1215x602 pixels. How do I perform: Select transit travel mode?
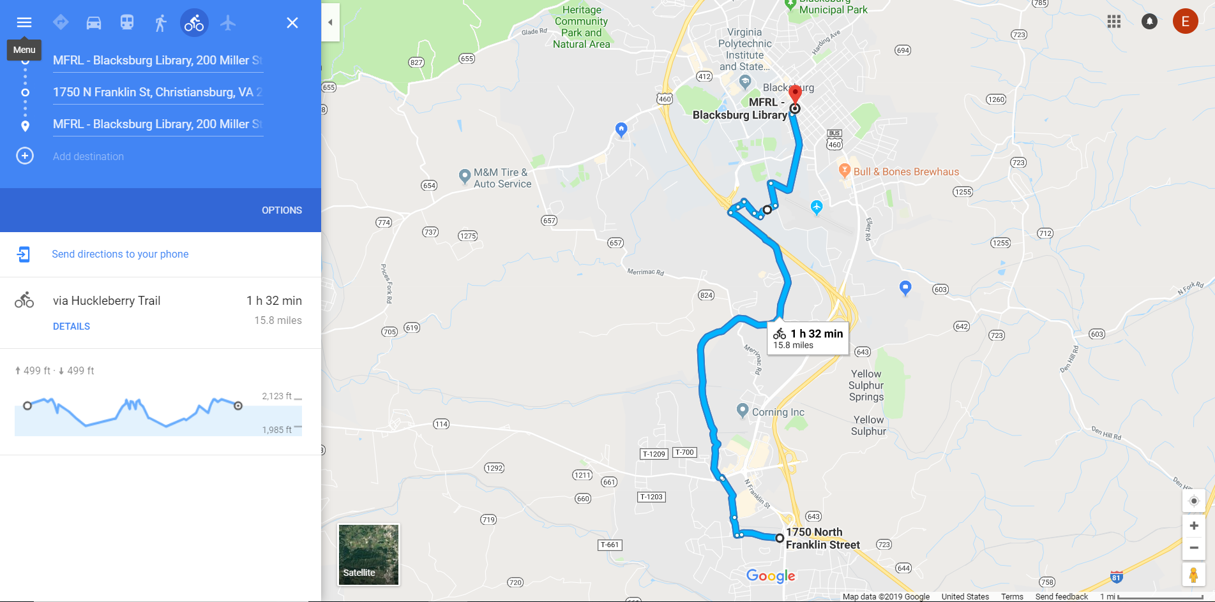pos(127,23)
